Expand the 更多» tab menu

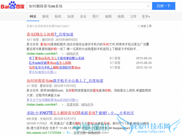146,16
